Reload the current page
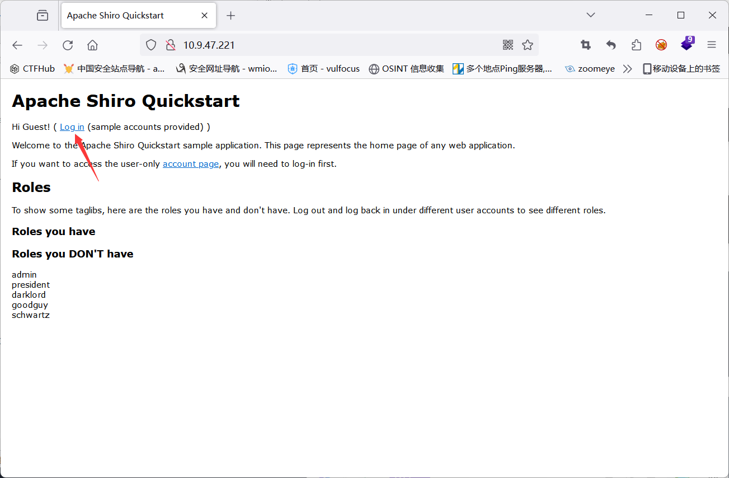Screen dimensions: 729x478 (68, 45)
